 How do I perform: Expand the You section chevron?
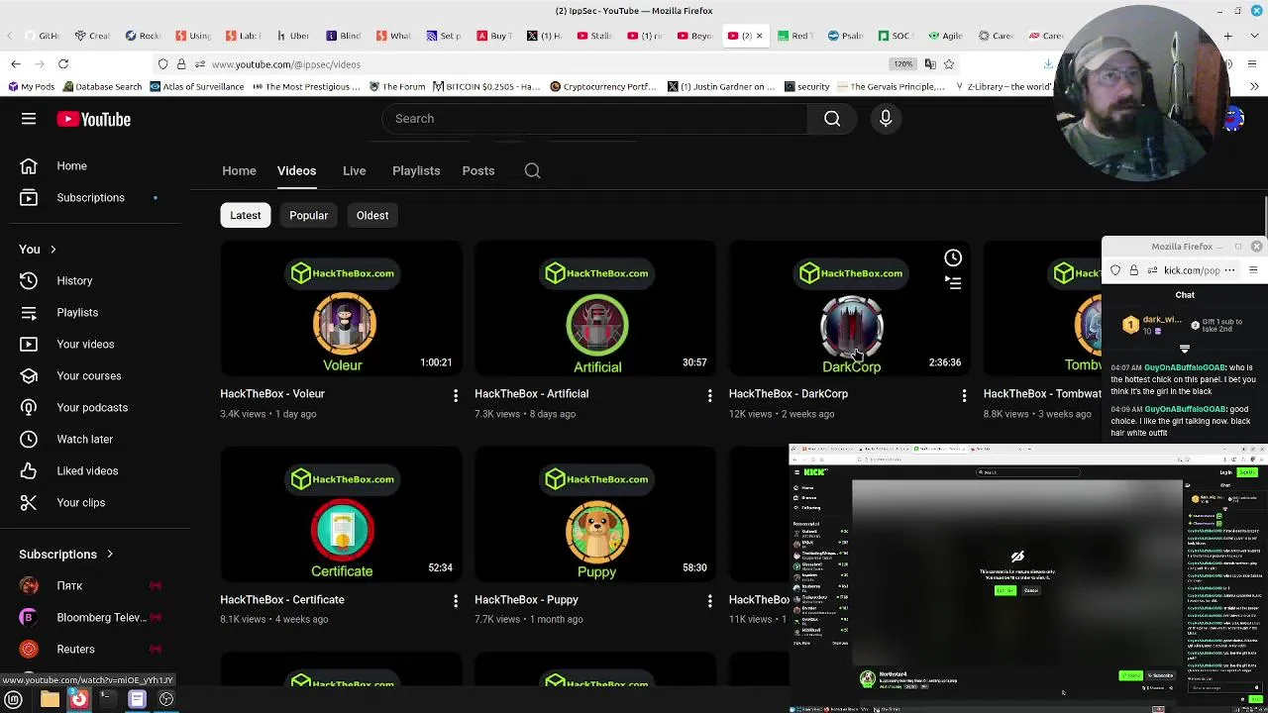53,250
